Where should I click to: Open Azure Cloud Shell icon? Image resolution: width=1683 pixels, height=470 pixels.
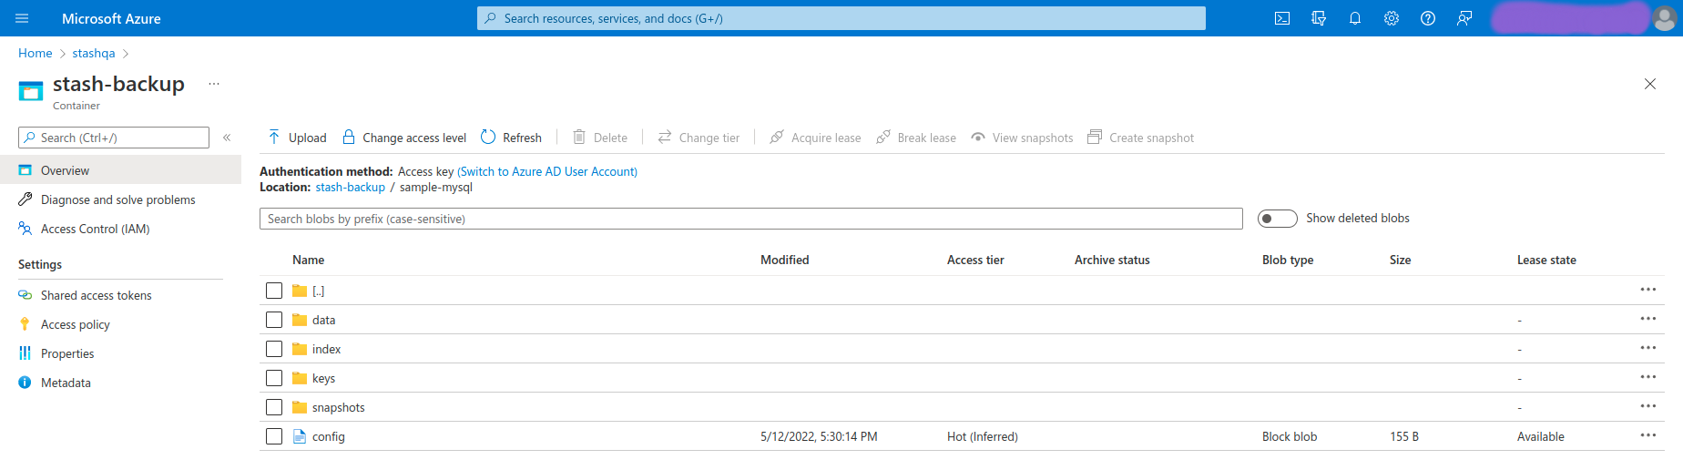[x=1282, y=18]
